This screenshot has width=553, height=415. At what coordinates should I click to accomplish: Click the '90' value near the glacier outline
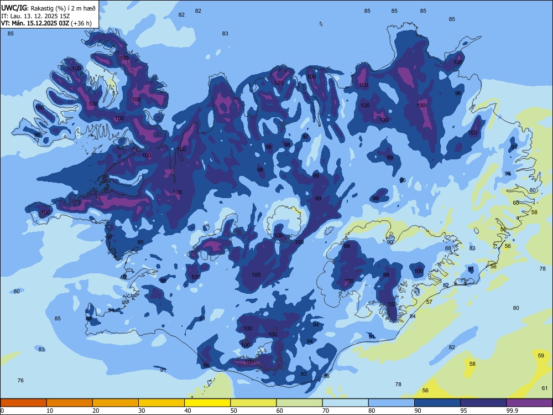click(x=390, y=242)
